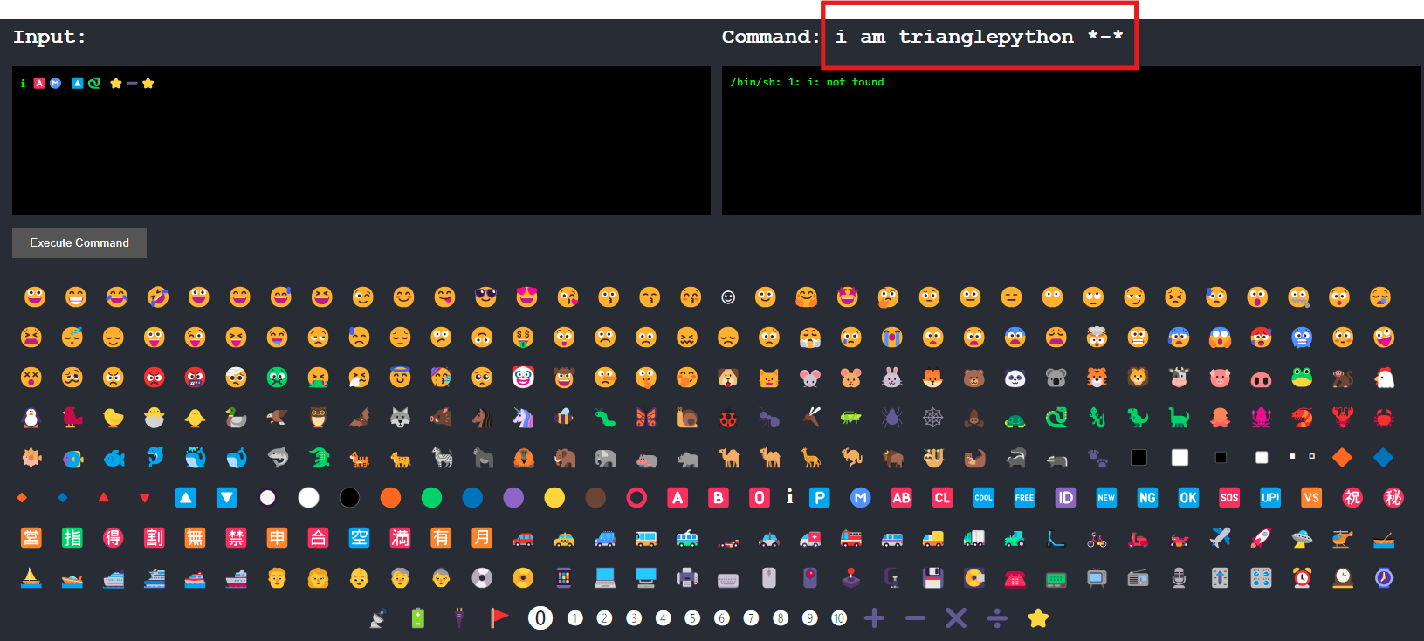Image resolution: width=1424 pixels, height=641 pixels.
Task: Select the purple circle emoji
Action: pyautogui.click(x=513, y=498)
